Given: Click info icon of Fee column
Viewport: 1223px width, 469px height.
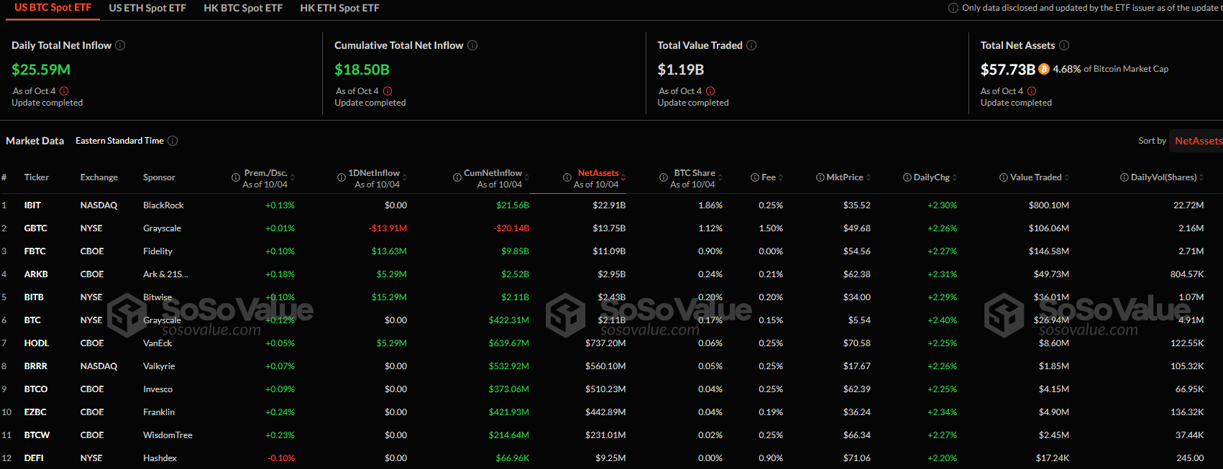Looking at the screenshot, I should [755, 177].
